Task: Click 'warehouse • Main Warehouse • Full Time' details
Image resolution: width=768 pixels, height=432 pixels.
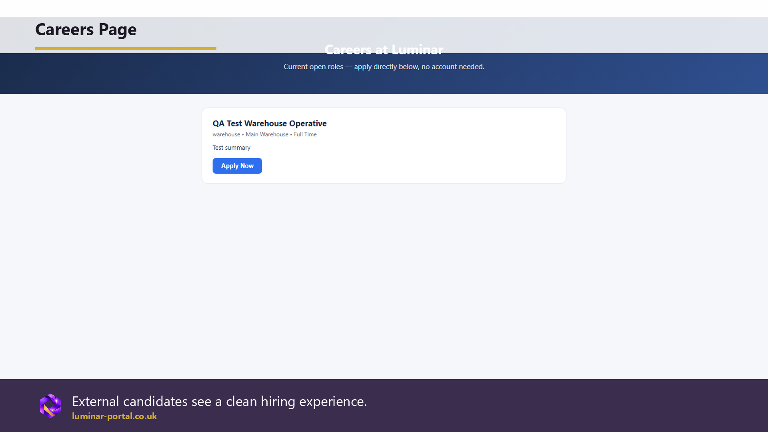Action: click(264, 134)
